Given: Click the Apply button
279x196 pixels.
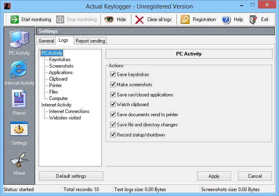Looking at the screenshot, I should click(x=214, y=176).
